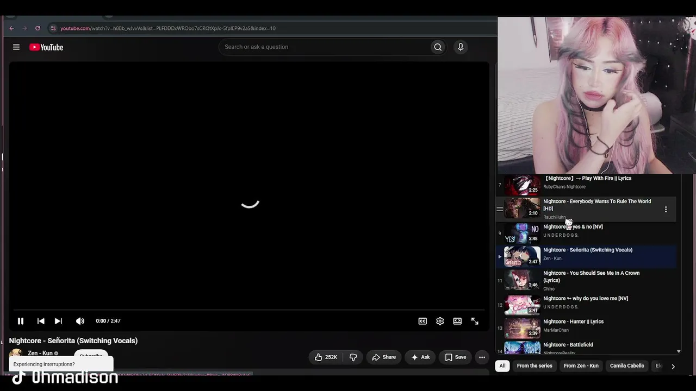Dislike the Señorita video
696x391 pixels.
point(353,357)
